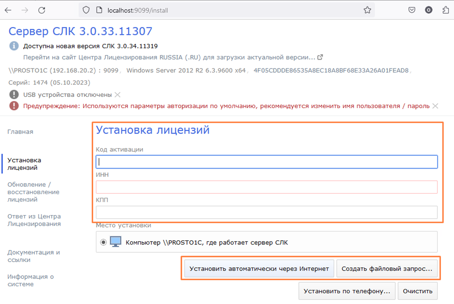The image size is (454, 304).
Task: Select the computer \\PROSTO1C install location radio
Action: click(103, 243)
